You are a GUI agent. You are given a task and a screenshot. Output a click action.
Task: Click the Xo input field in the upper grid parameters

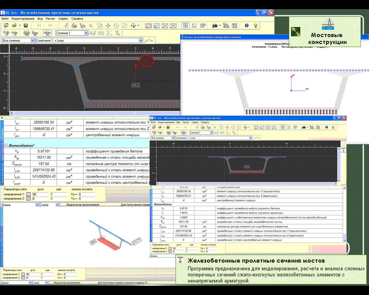[x=86, y=194]
